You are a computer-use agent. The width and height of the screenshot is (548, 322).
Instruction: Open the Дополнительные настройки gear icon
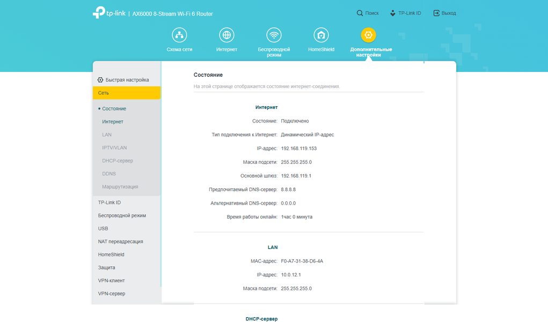368,35
